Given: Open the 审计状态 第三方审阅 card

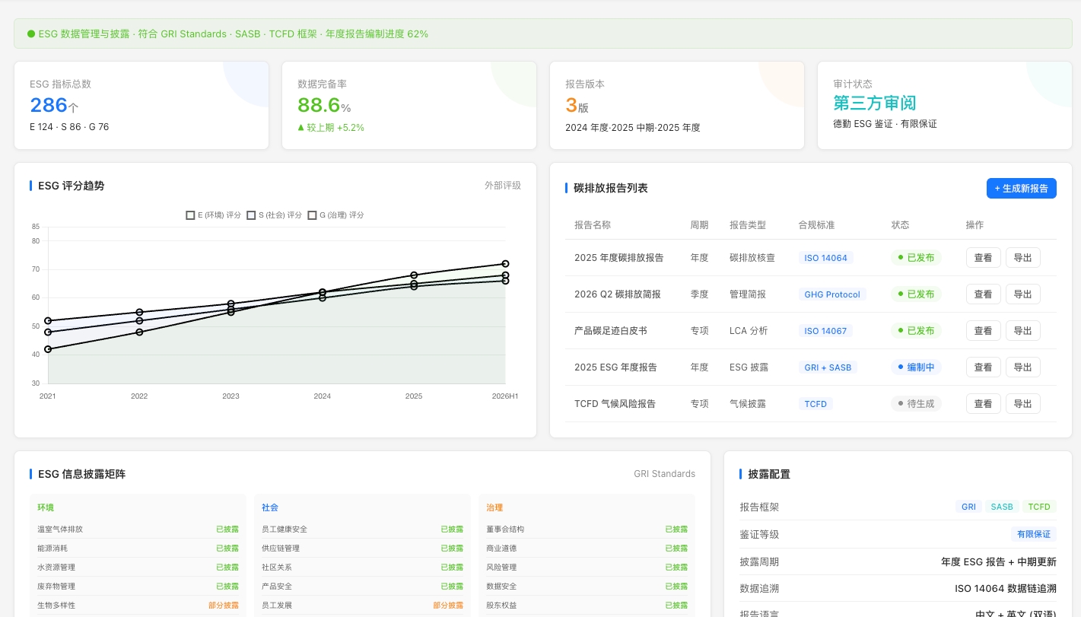Looking at the screenshot, I should pyautogui.click(x=945, y=106).
